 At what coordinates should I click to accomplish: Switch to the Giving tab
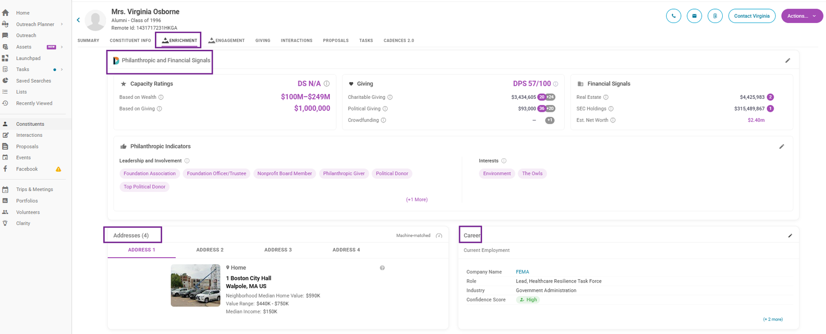[x=263, y=41]
